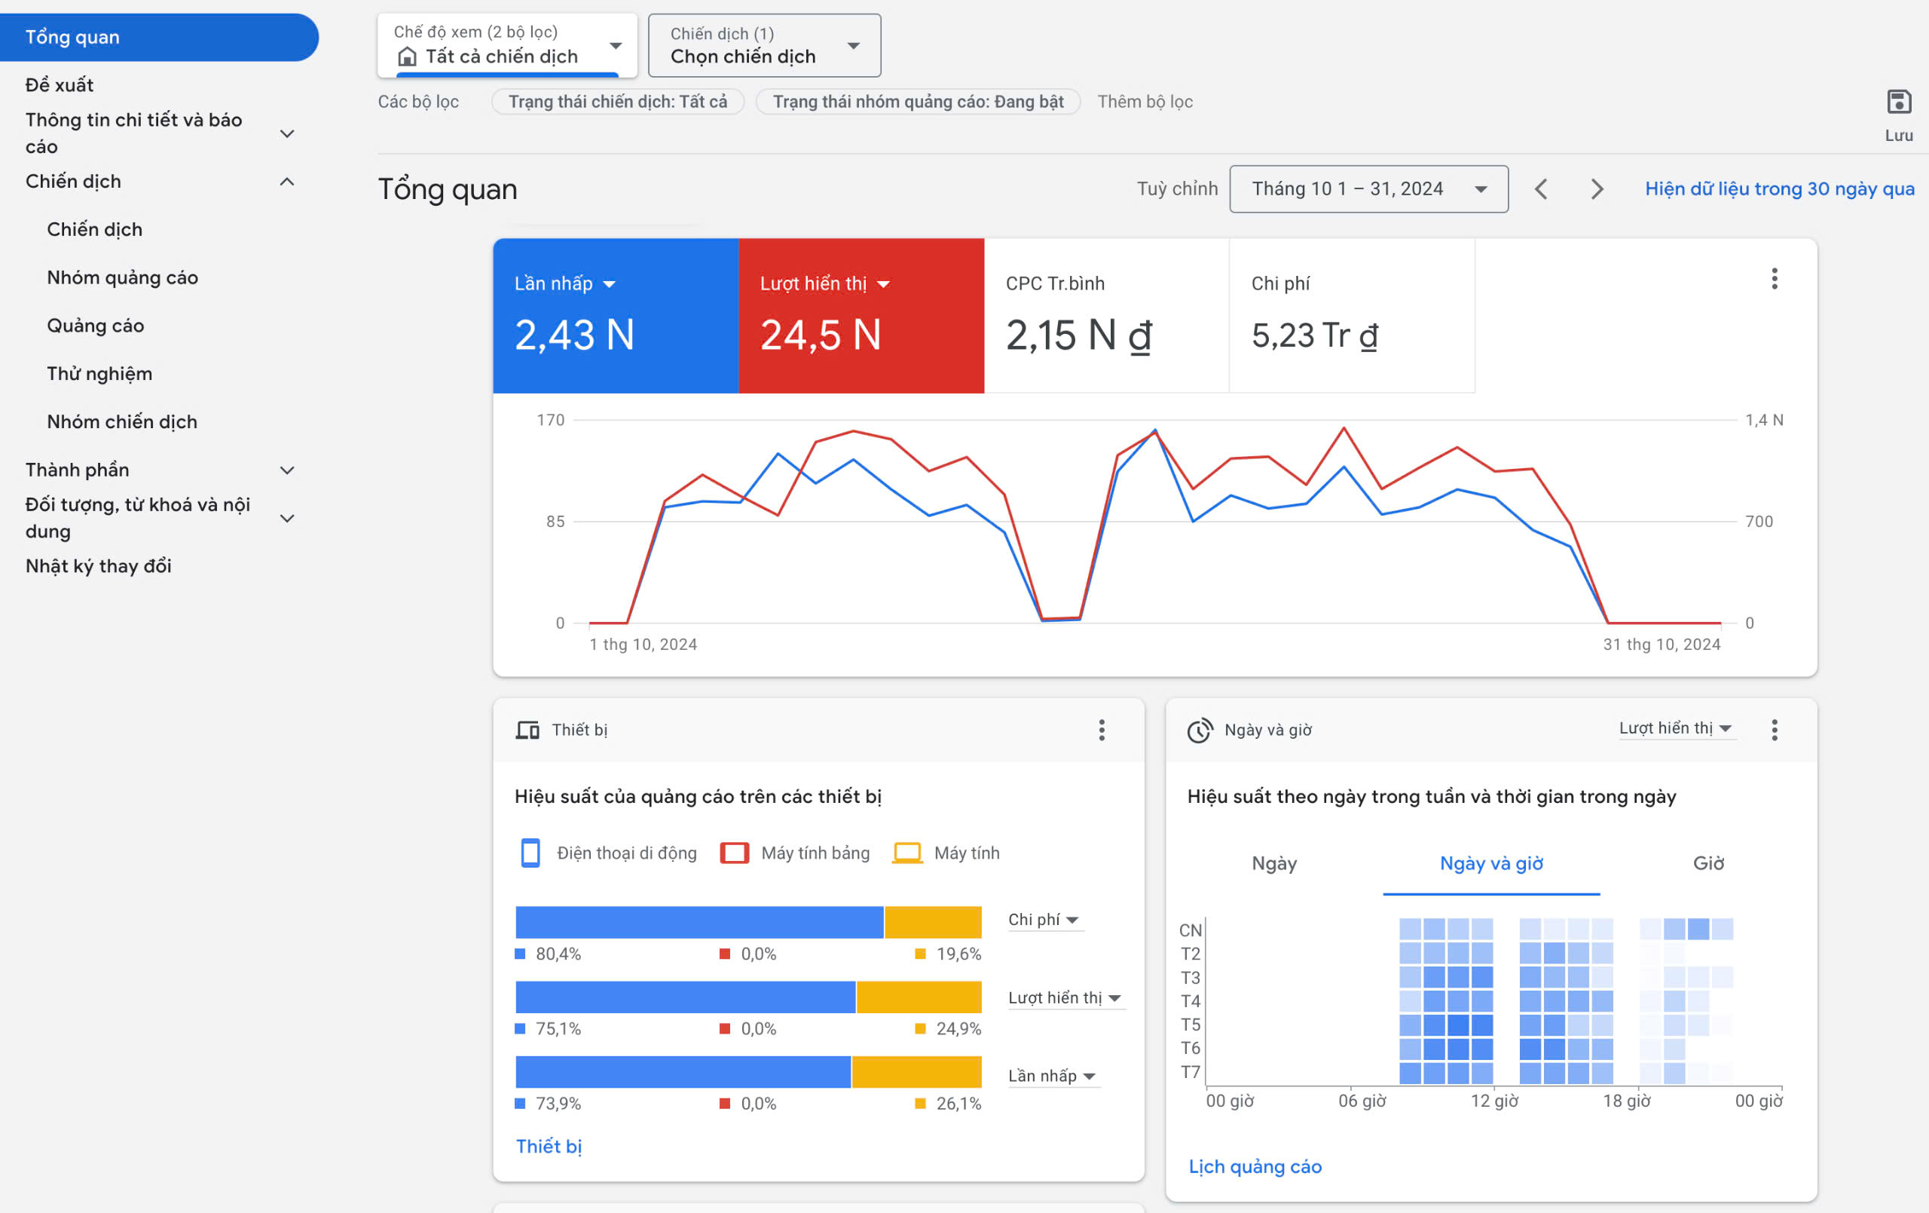
Task: Open overview chart three-dot menu
Action: click(x=1775, y=279)
